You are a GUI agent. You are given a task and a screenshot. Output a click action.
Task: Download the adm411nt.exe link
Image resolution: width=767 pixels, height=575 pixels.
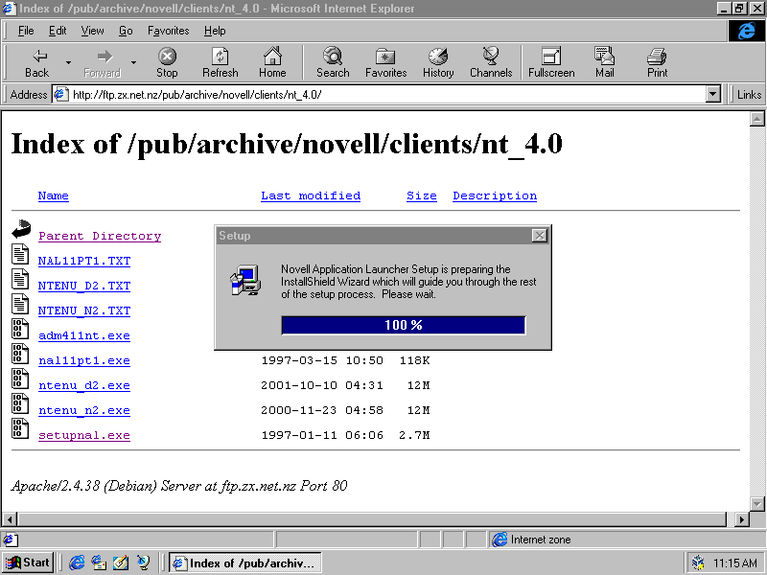click(84, 336)
